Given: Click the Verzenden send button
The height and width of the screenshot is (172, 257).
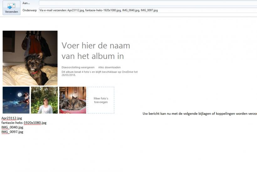Looking at the screenshot, I should (x=11, y=8).
